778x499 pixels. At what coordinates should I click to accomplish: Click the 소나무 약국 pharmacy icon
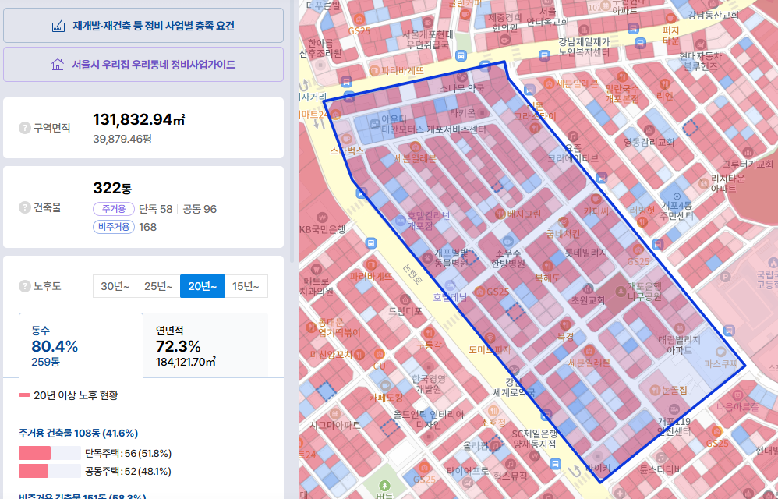click(462, 77)
